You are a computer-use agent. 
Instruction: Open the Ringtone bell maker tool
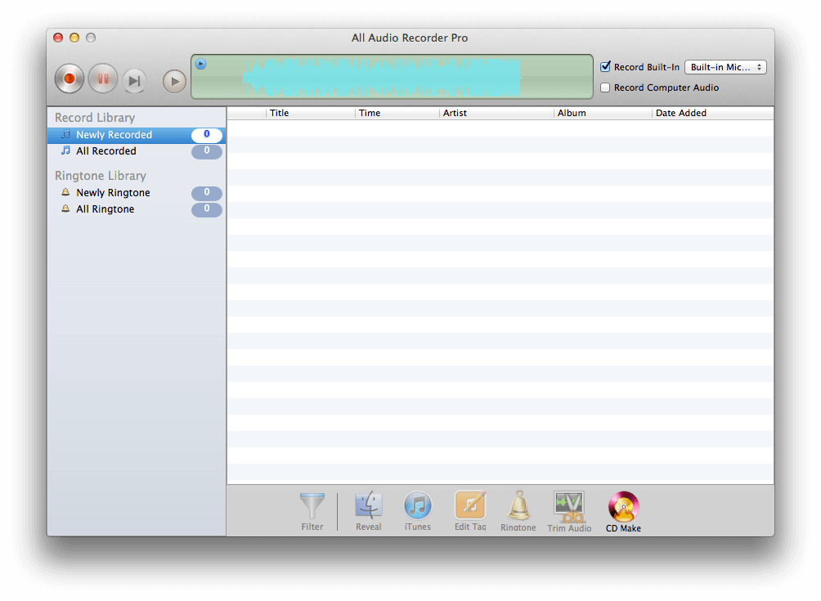pyautogui.click(x=518, y=512)
